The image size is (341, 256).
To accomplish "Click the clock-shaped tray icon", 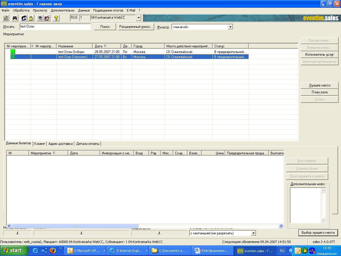I will tap(297, 251).
